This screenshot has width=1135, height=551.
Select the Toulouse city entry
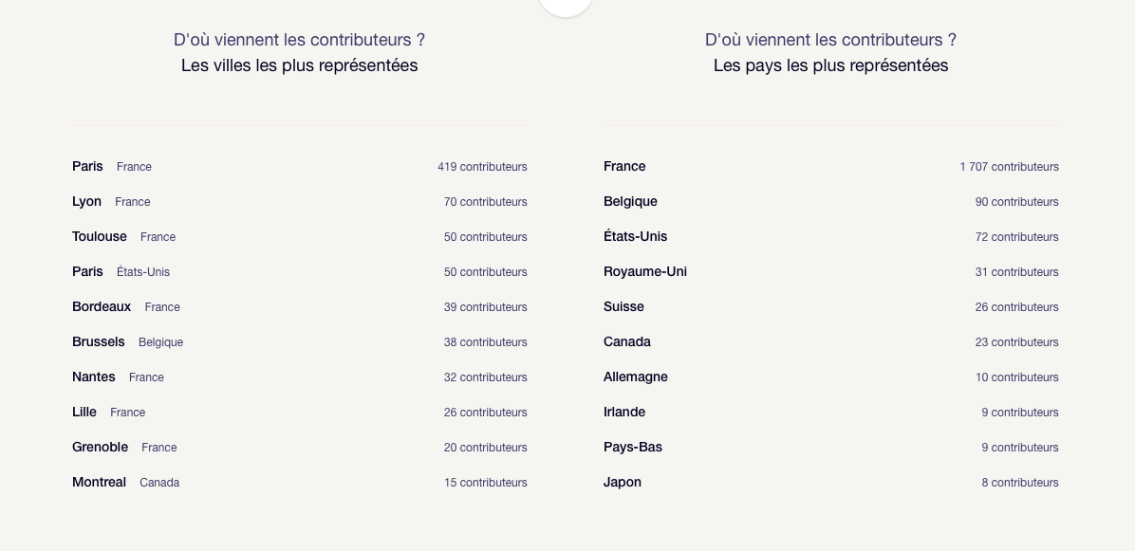click(x=299, y=237)
